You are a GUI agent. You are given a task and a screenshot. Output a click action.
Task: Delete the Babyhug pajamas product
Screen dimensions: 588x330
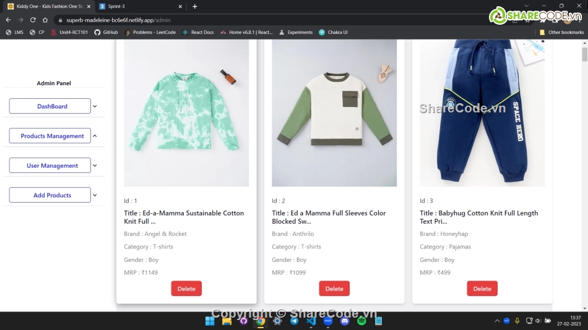click(x=482, y=289)
